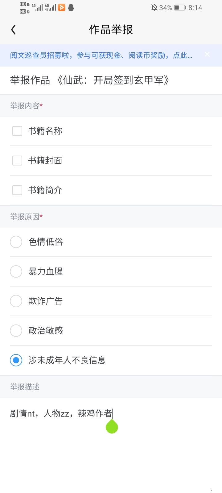Tap the reported book title 《仙武：开局签到玄甲军》

(x=113, y=80)
